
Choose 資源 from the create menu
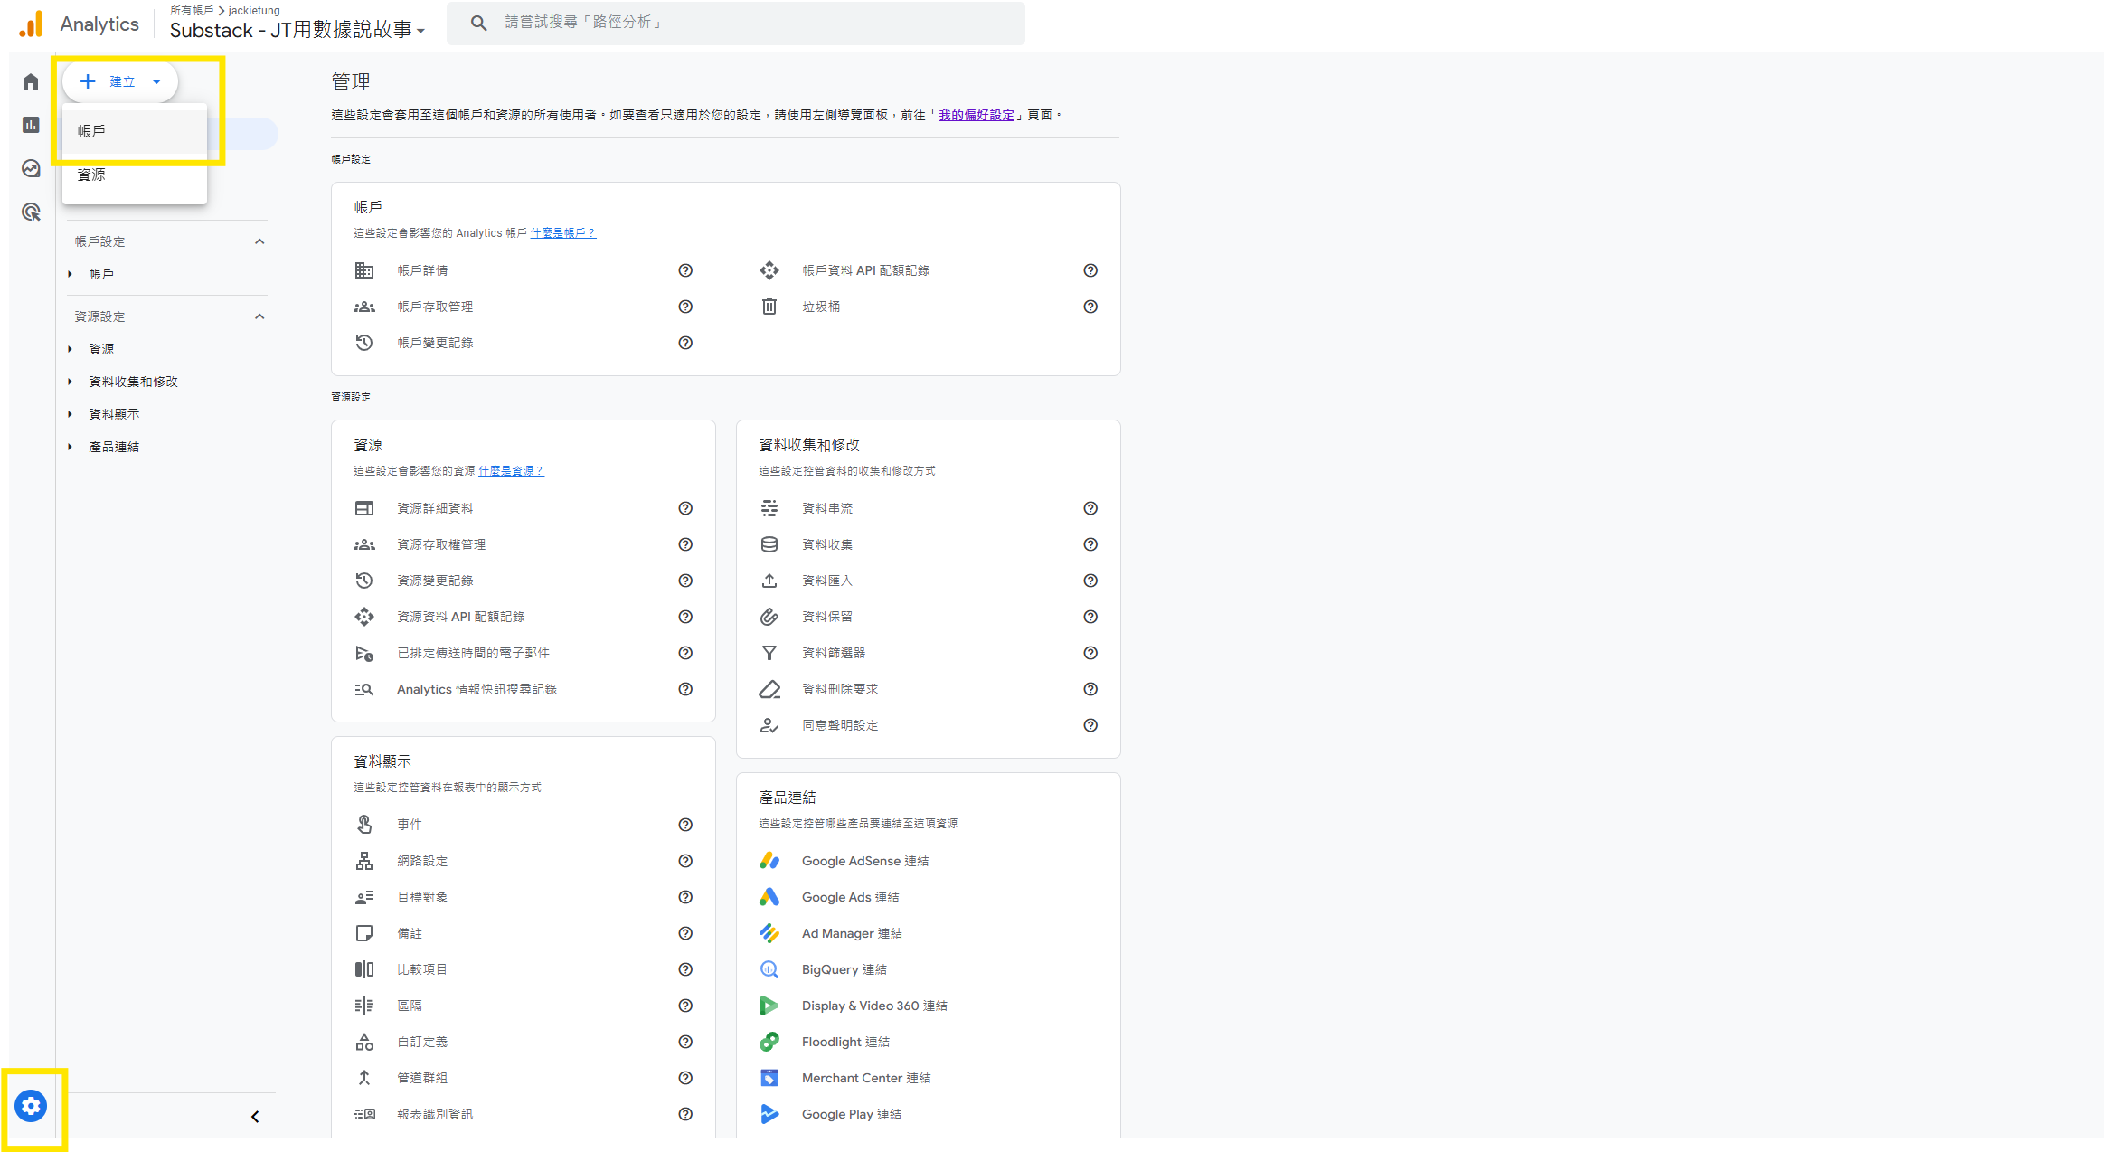pos(135,175)
